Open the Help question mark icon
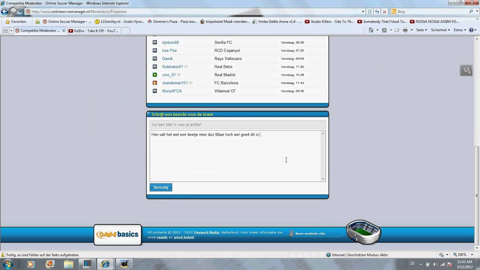The height and width of the screenshot is (270, 480). 471,30
